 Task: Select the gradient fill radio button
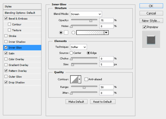[x=73, y=33]
